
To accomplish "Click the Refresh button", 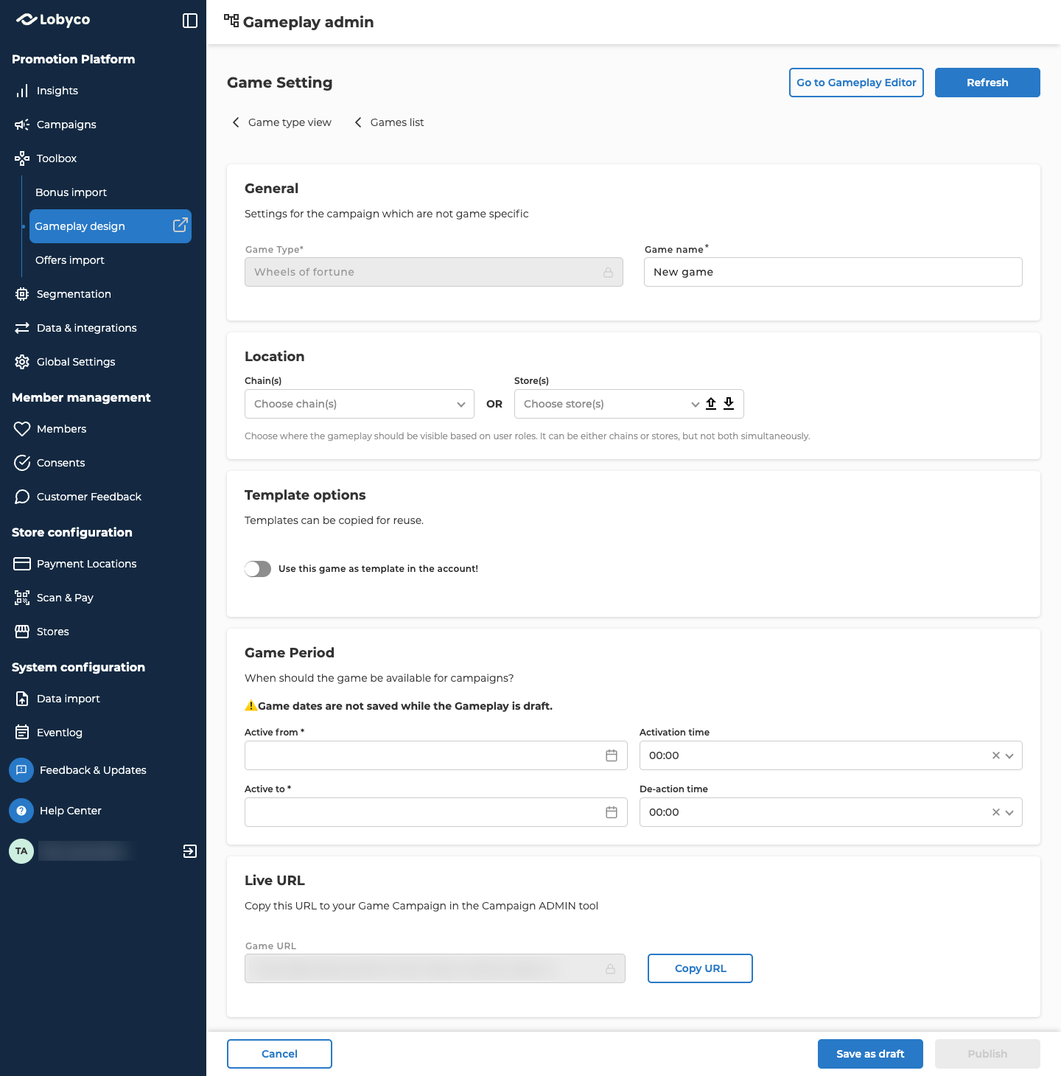I will [987, 83].
